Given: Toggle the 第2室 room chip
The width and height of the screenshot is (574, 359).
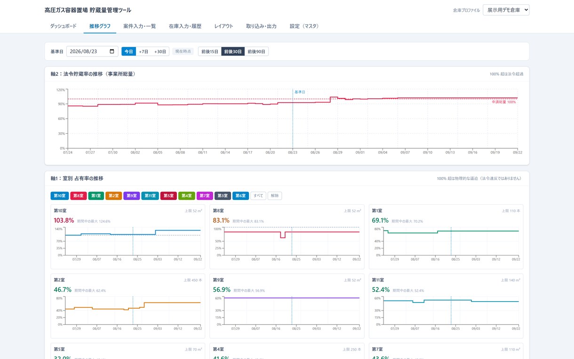Looking at the screenshot, I should tap(113, 196).
